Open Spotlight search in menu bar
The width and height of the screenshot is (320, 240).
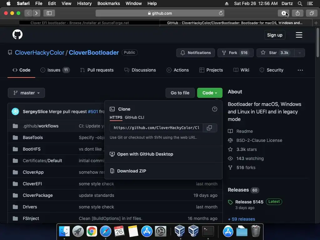point(300,3)
